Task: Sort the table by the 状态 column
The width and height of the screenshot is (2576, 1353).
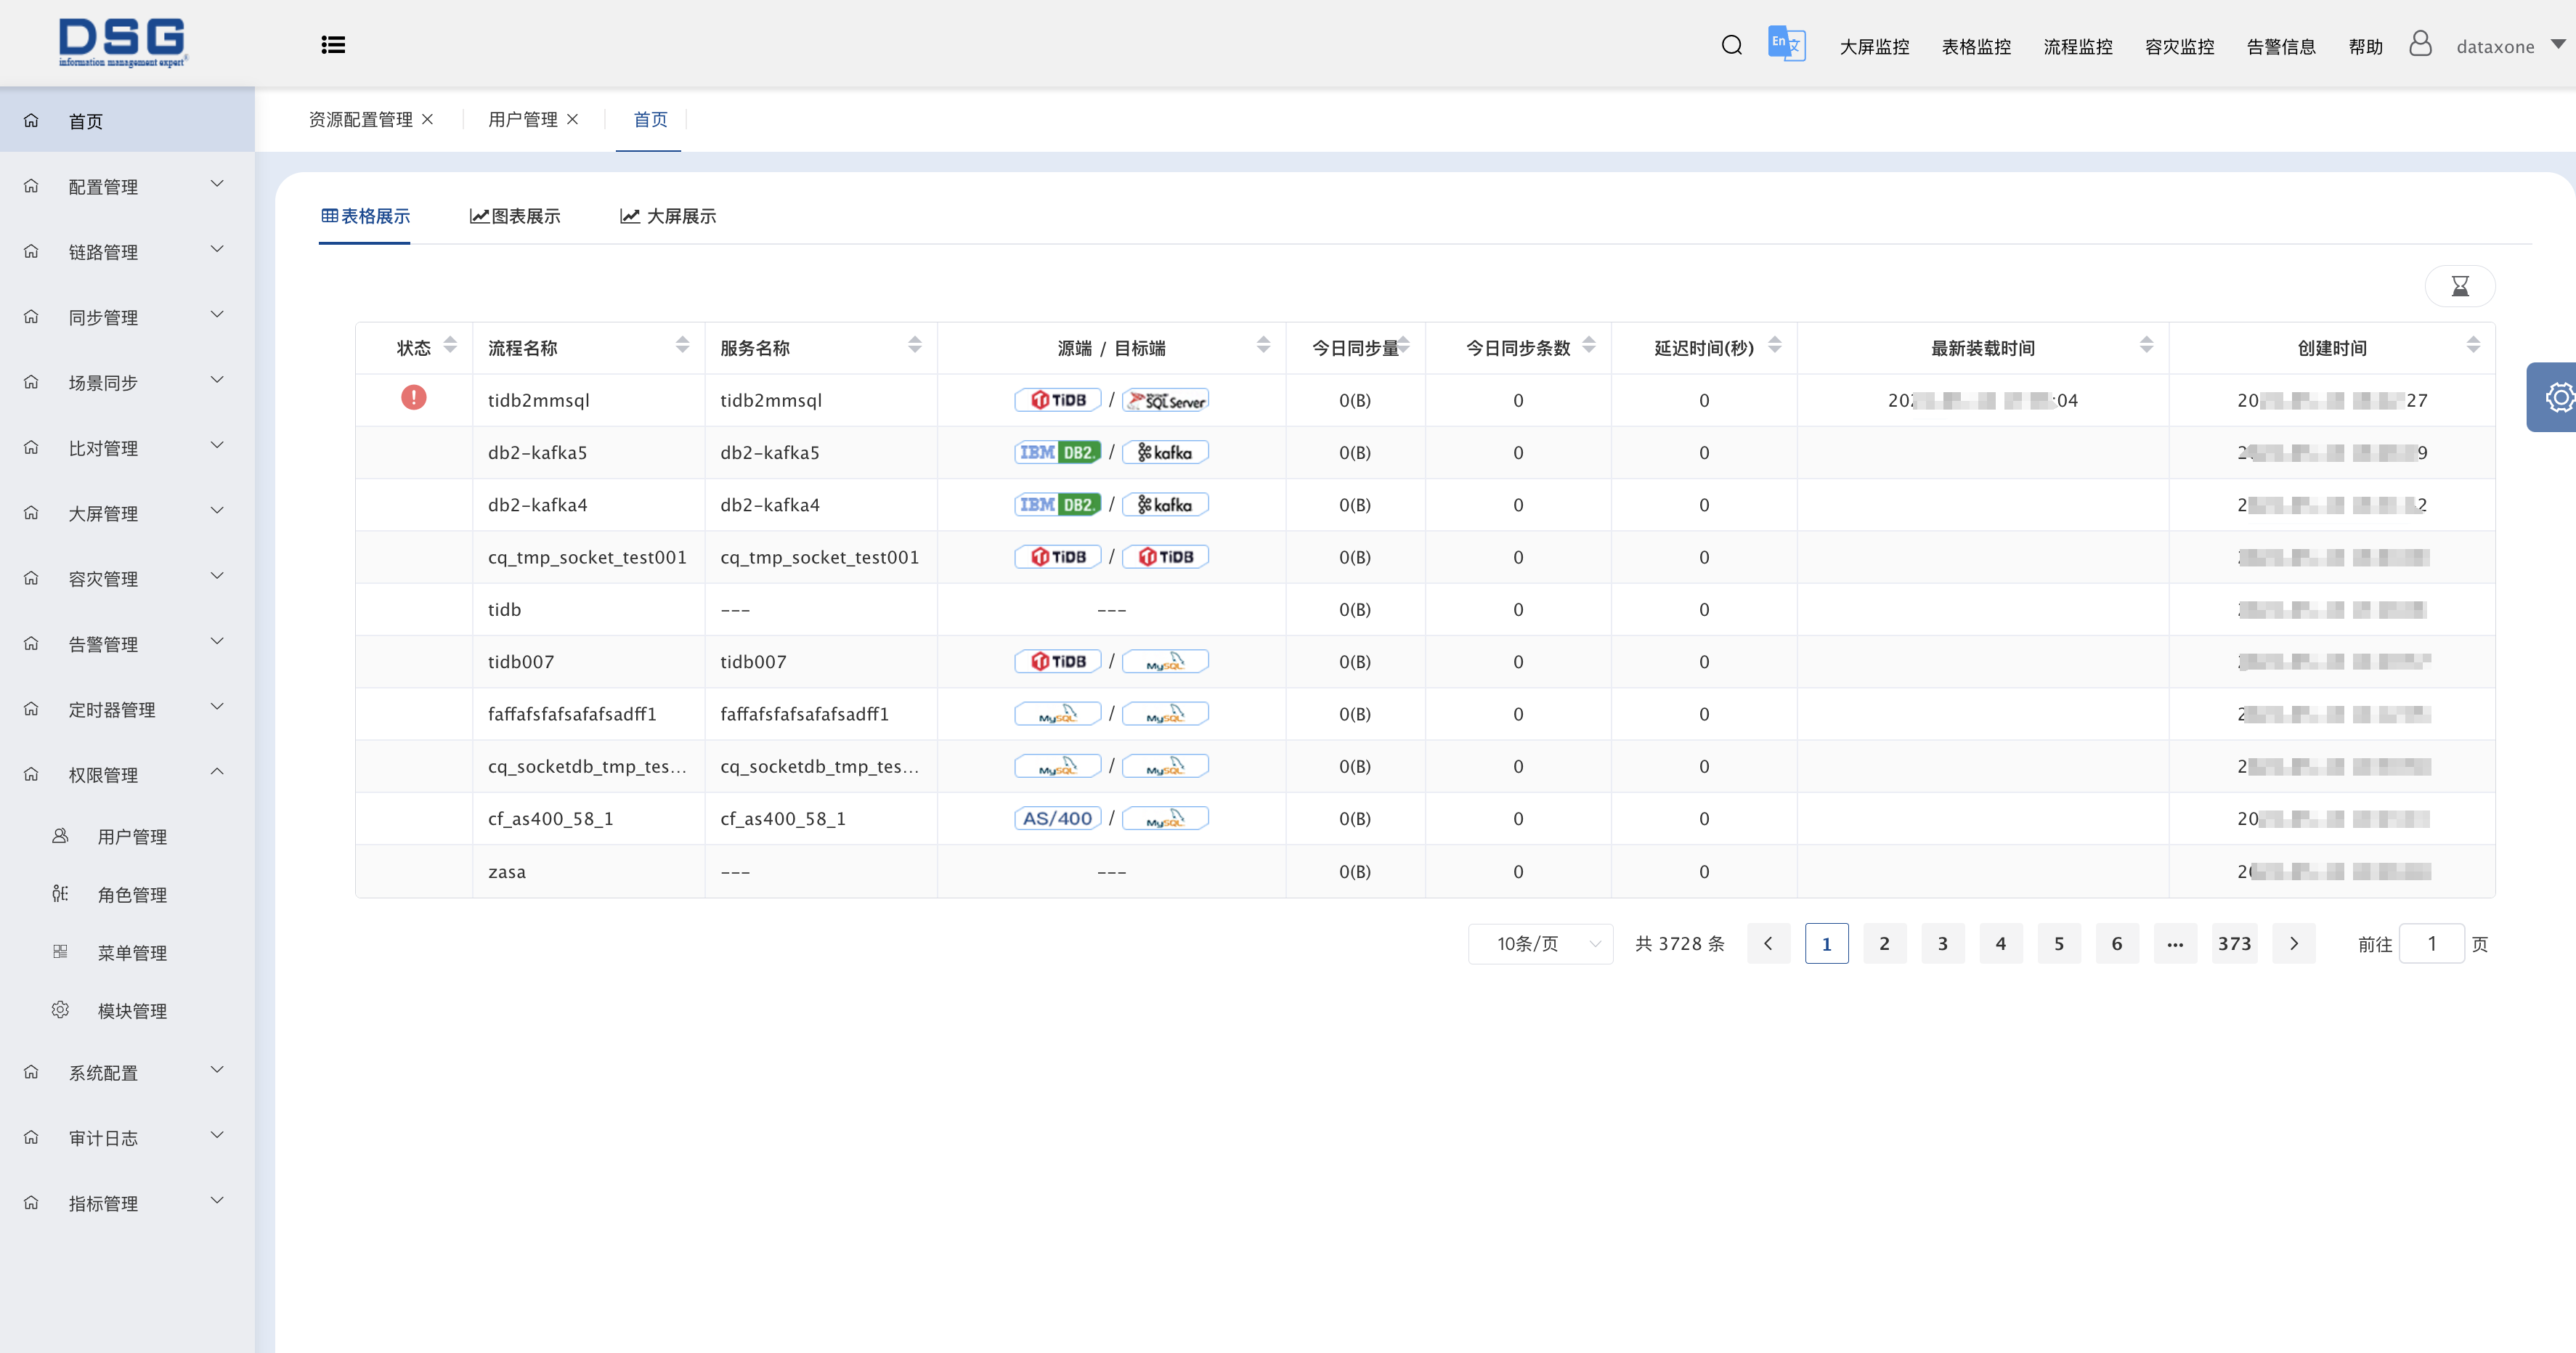Action: (450, 346)
